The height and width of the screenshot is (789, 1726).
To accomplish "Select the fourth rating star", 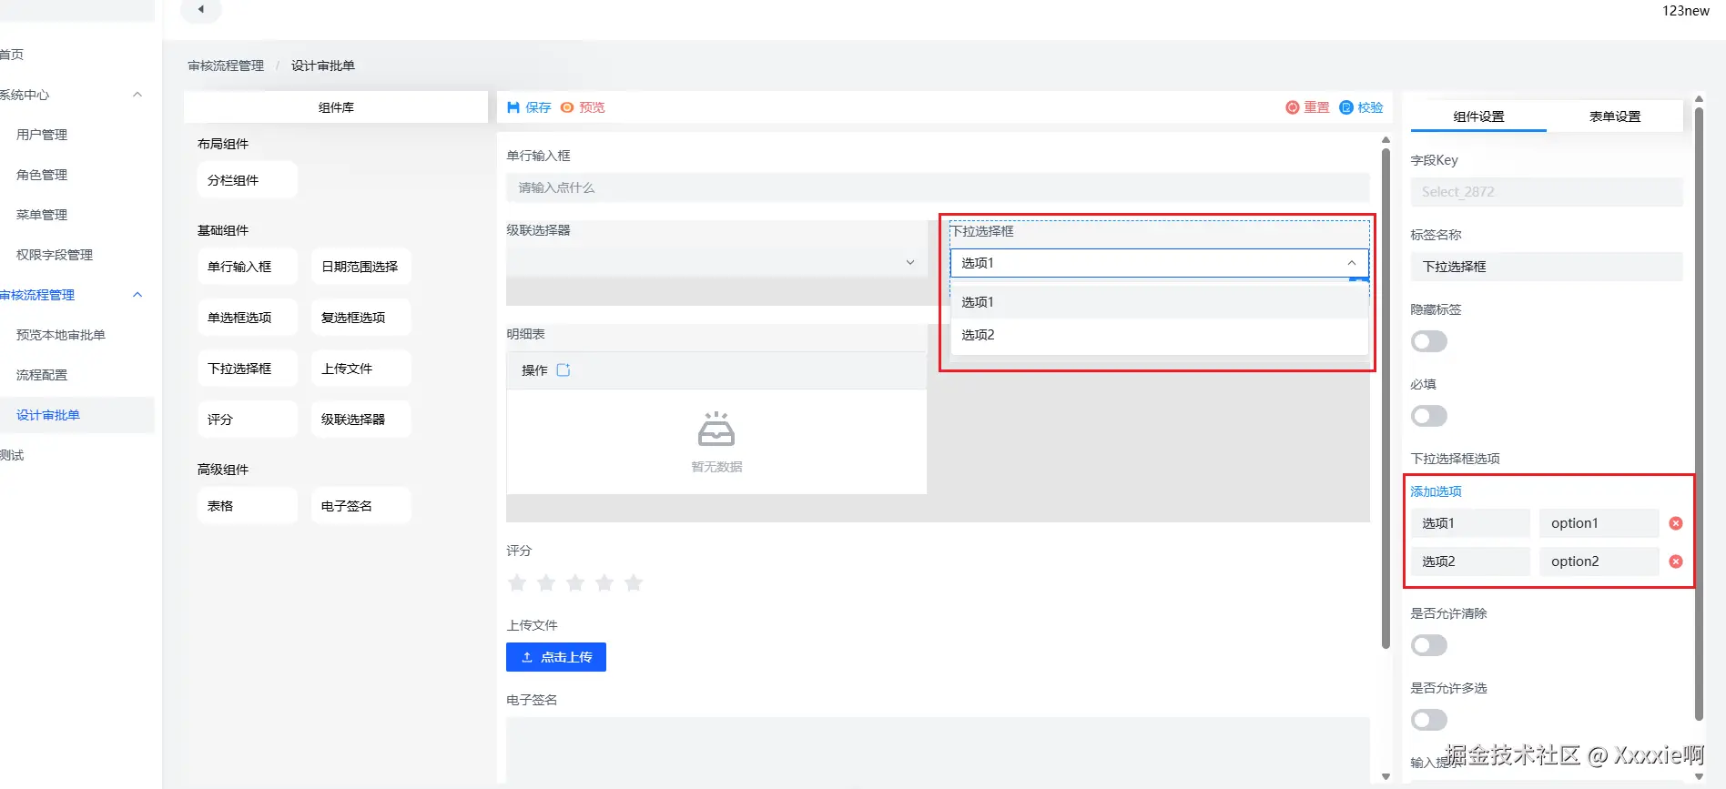I will coord(604,582).
